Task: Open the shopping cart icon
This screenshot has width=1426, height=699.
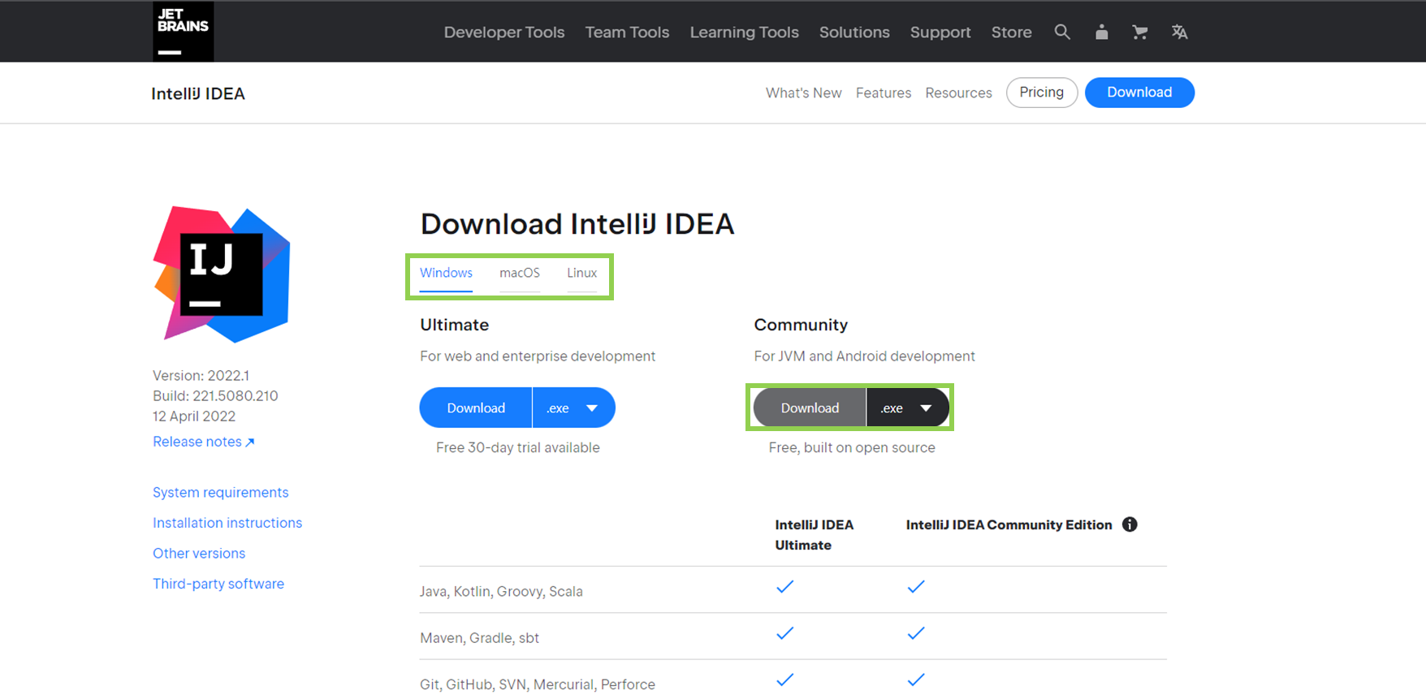Action: (x=1140, y=32)
